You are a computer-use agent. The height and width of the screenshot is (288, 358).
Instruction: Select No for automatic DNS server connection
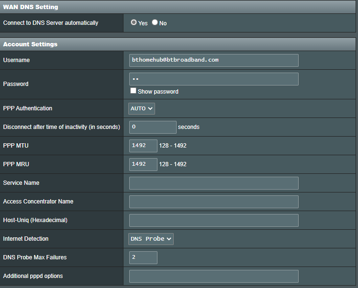(x=155, y=22)
